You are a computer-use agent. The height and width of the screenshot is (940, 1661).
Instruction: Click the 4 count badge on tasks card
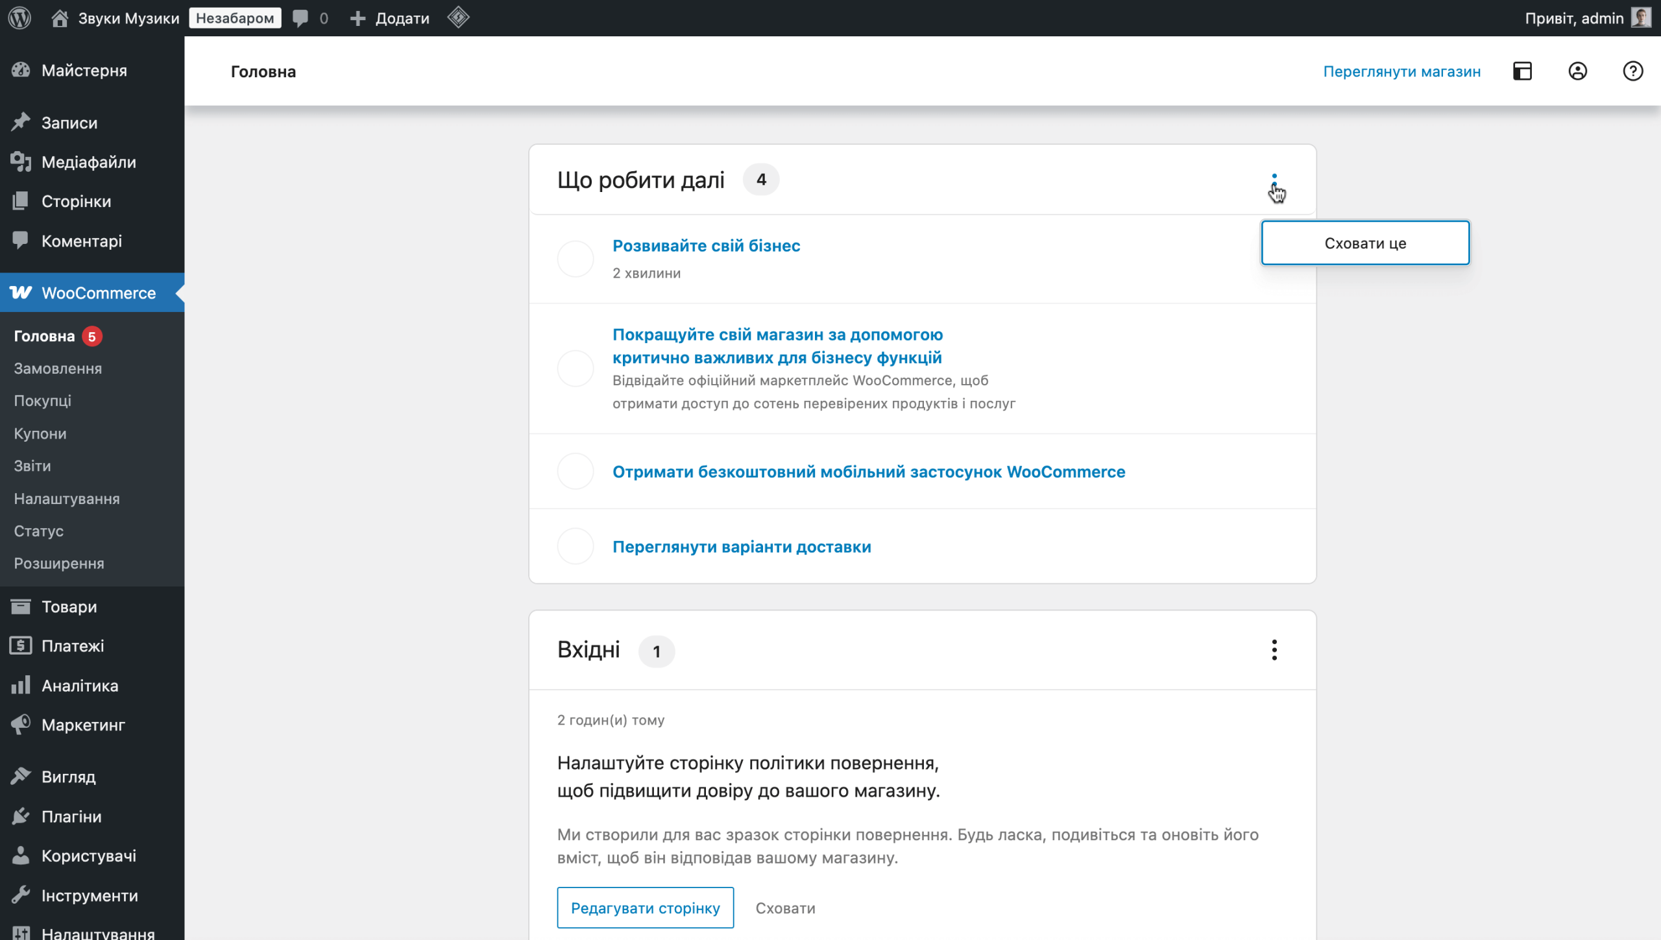pos(761,180)
